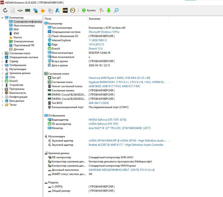Open the DMI tree item
Image resolution: width=223 pixels, height=197 pixels.
(x=14, y=30)
